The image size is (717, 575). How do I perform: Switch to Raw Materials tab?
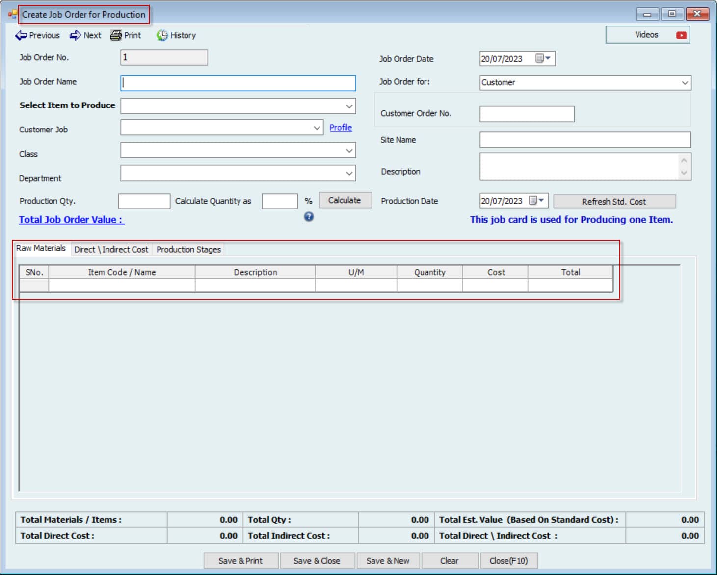[x=41, y=248]
